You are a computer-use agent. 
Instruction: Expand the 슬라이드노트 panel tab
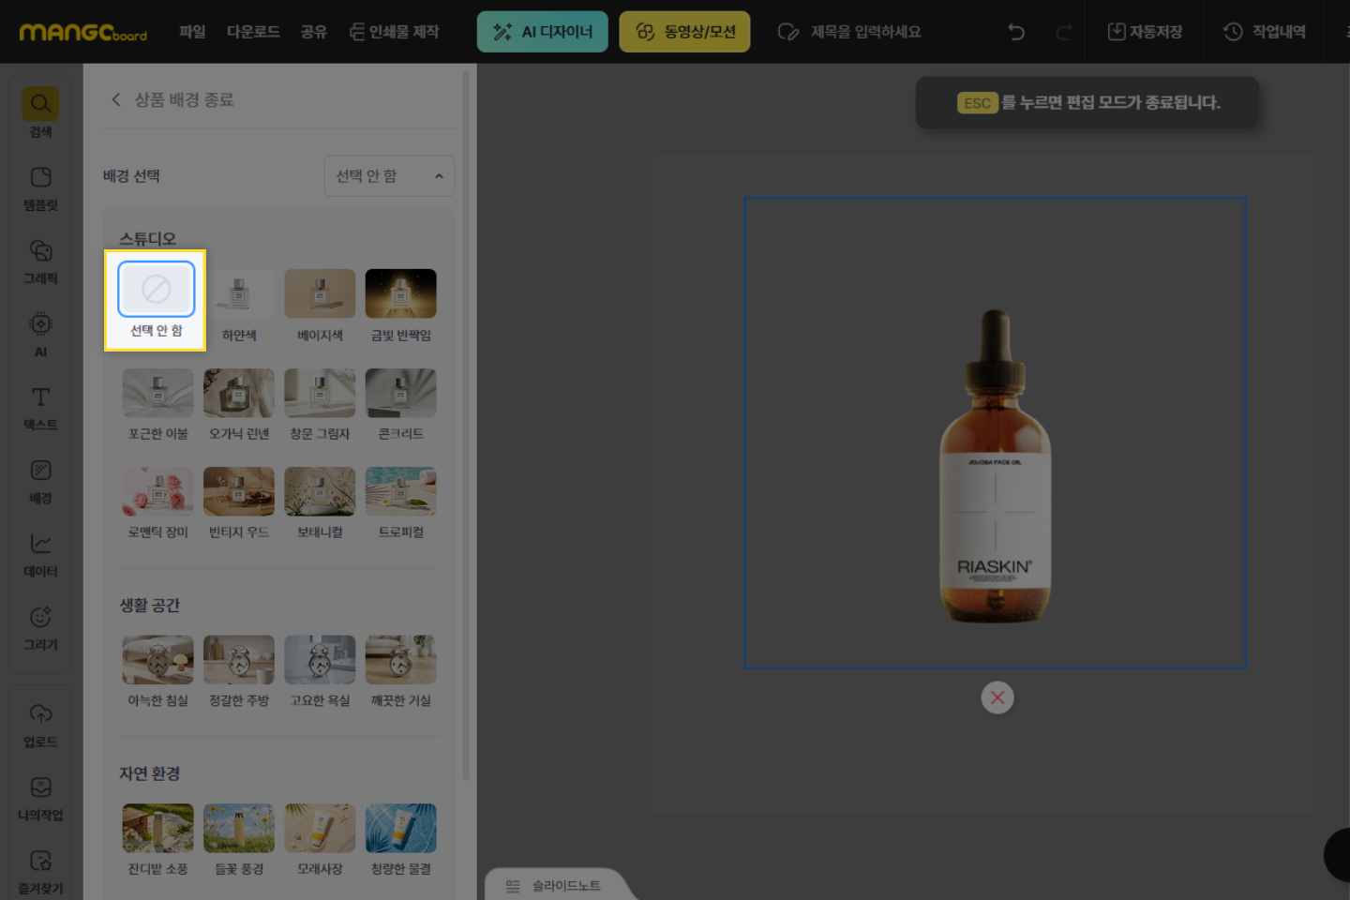point(553,885)
